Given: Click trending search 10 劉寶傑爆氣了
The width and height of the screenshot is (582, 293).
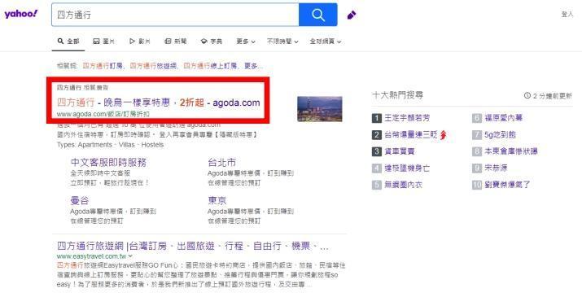Looking at the screenshot, I should click(507, 185).
